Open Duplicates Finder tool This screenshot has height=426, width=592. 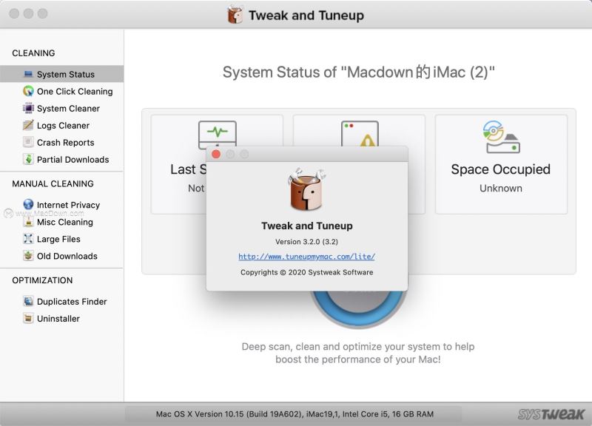pos(61,301)
